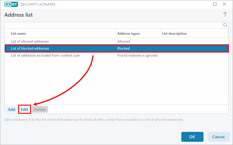This screenshot has height=145, width=233.
Task: Select the List of allowed addresses row
Action: (x=30, y=41)
